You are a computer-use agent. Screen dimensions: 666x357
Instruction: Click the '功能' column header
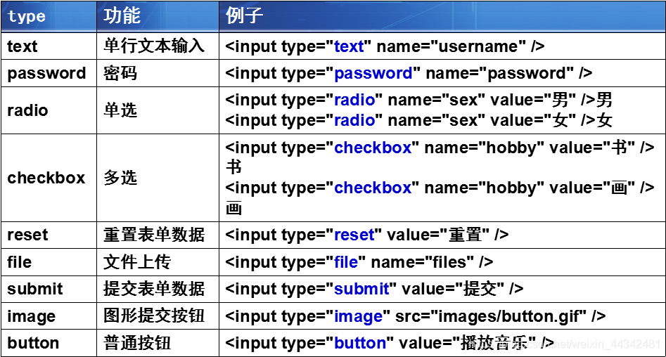[158, 15]
